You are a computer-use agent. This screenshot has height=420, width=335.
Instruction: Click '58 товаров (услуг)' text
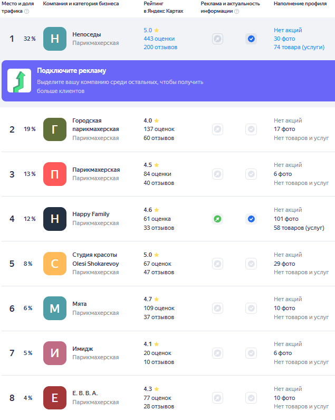click(x=299, y=228)
